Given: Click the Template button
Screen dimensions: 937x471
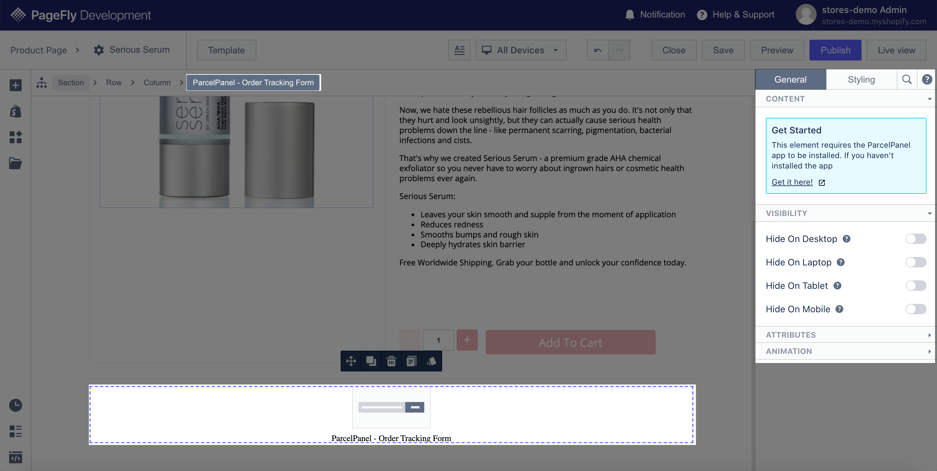Looking at the screenshot, I should [x=226, y=50].
